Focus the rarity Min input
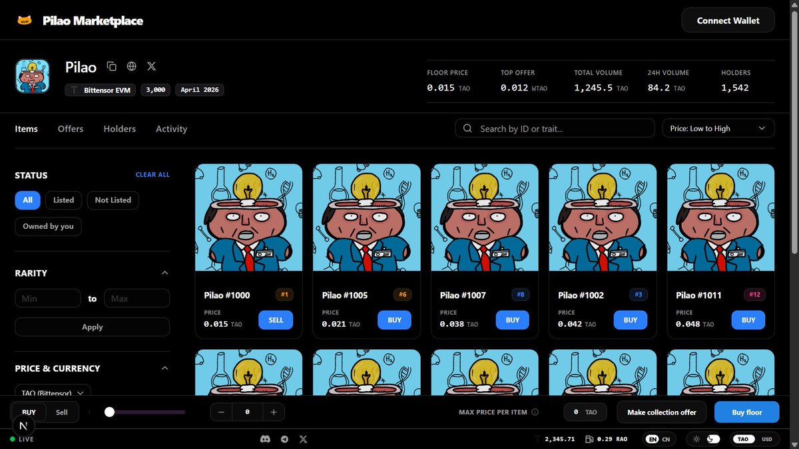Image resolution: width=799 pixels, height=449 pixels. [48, 299]
